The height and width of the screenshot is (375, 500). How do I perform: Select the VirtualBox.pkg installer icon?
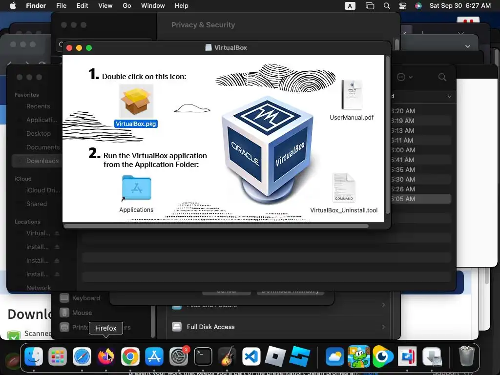[136, 102]
